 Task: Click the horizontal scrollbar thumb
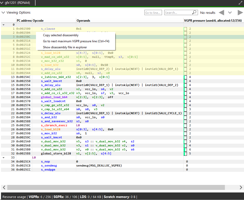[116, 187]
